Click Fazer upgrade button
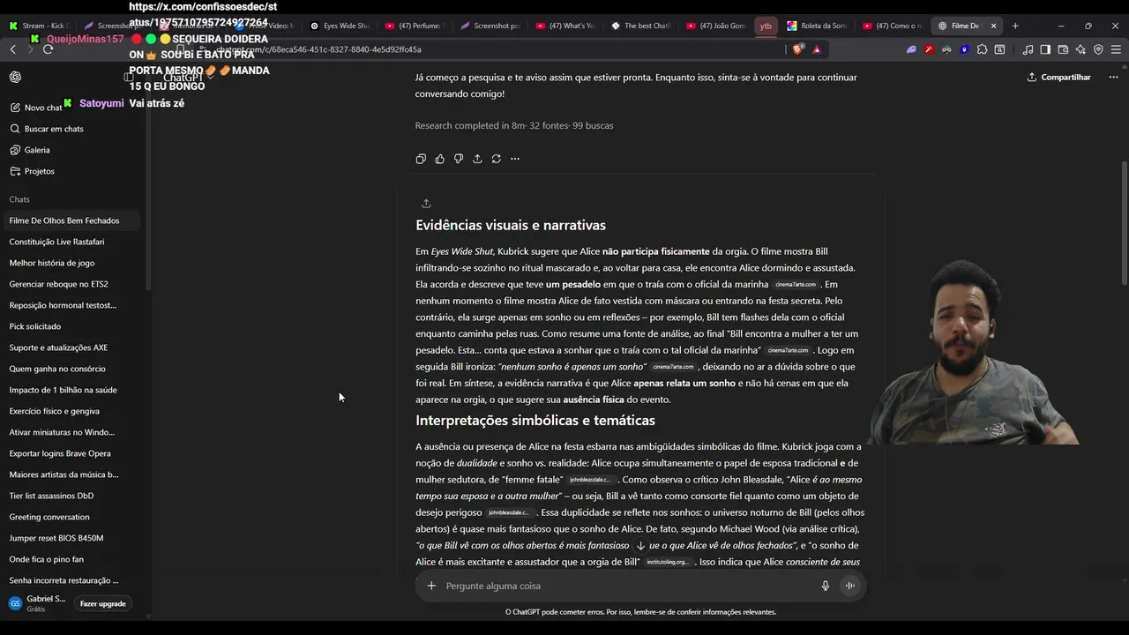This screenshot has height=635, width=1129. tap(103, 604)
